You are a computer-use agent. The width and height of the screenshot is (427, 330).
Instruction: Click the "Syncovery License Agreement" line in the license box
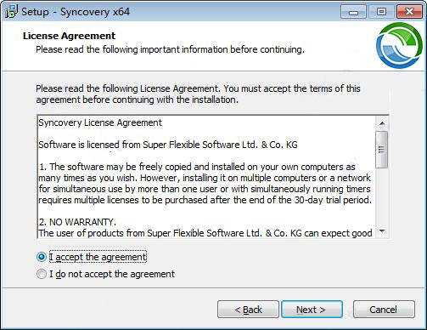tap(100, 122)
